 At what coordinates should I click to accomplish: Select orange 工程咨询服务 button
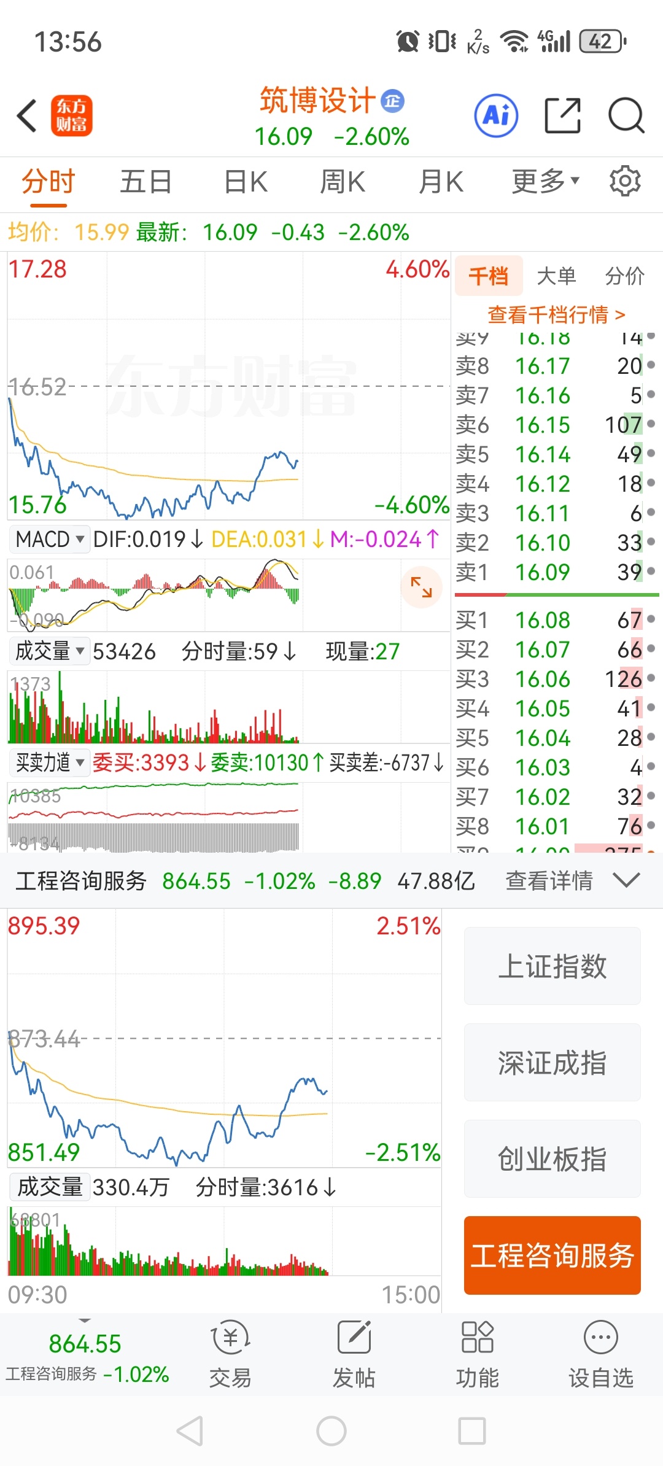tap(552, 1255)
